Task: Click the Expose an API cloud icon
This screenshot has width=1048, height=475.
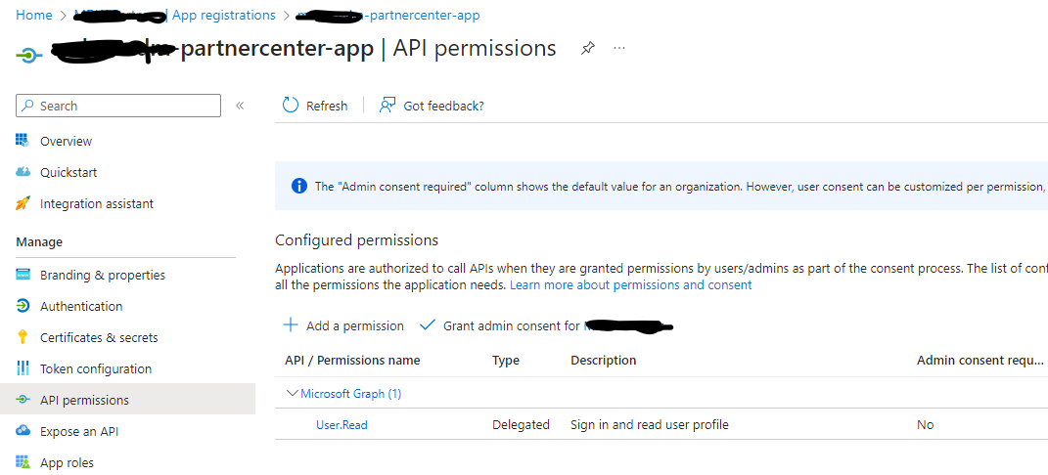Action: (23, 431)
